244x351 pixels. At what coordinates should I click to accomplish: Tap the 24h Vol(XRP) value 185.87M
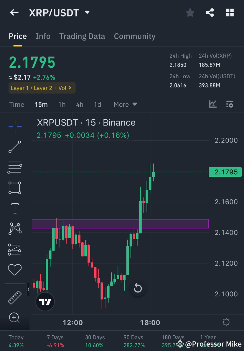pos(210,65)
